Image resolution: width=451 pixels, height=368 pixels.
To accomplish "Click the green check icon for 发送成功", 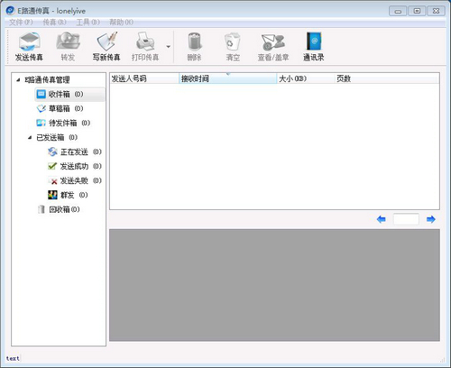I will point(52,166).
